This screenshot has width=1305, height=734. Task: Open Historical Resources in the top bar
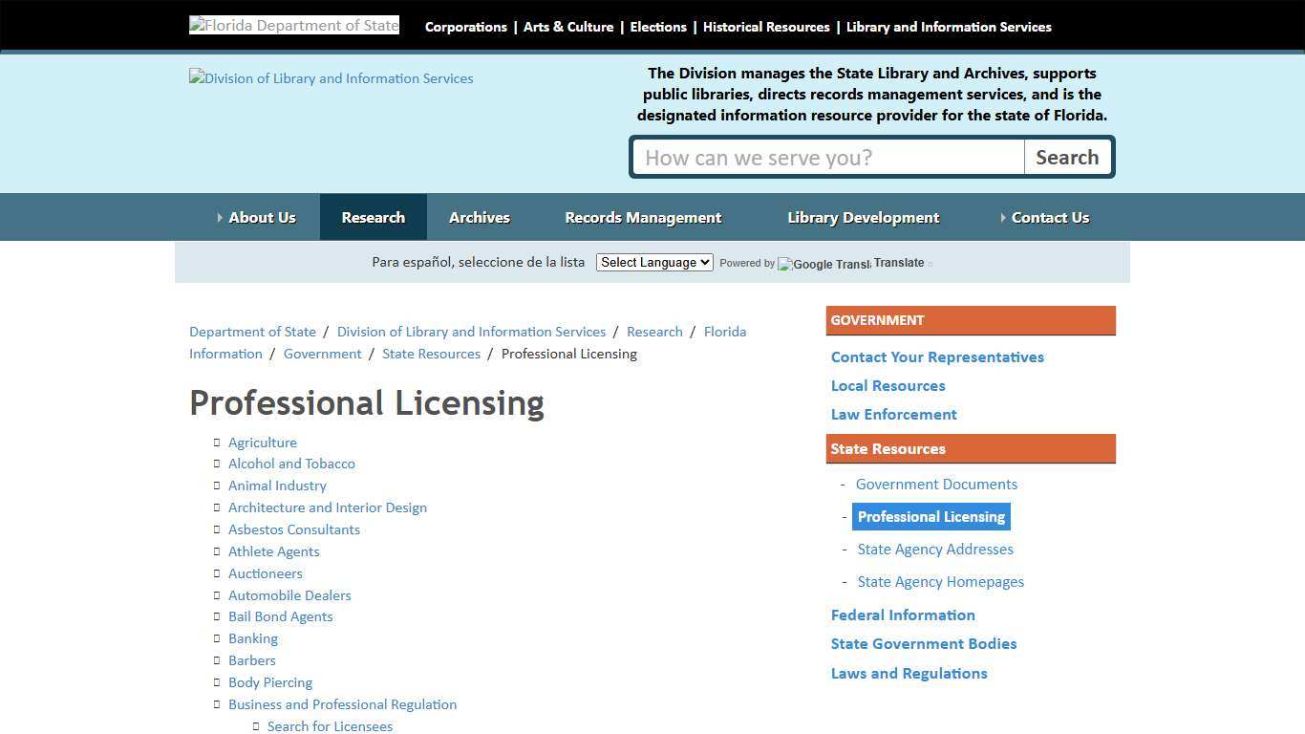[765, 27]
